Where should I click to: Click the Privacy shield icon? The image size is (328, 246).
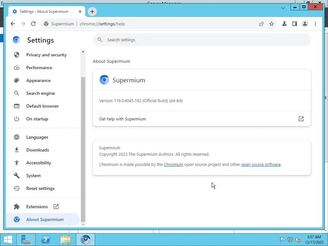(17, 55)
